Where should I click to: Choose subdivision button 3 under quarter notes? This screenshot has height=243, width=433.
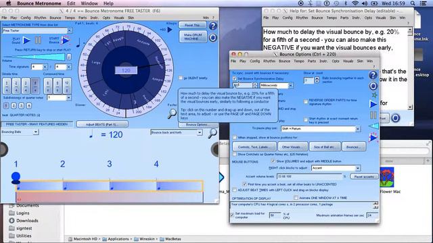click(21, 105)
